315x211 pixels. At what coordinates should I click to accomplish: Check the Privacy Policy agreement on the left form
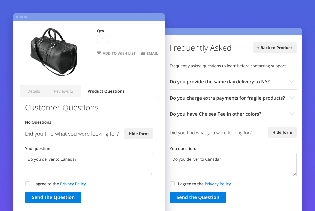pyautogui.click(x=28, y=184)
